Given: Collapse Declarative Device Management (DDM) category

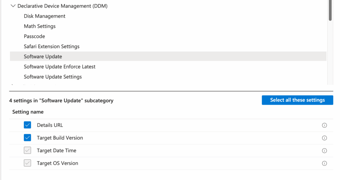Looking at the screenshot, I should point(13,6).
